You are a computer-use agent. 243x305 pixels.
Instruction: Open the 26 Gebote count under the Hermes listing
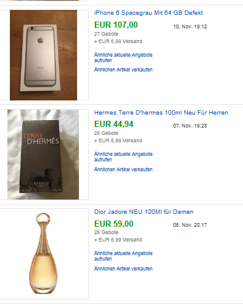[x=106, y=133]
